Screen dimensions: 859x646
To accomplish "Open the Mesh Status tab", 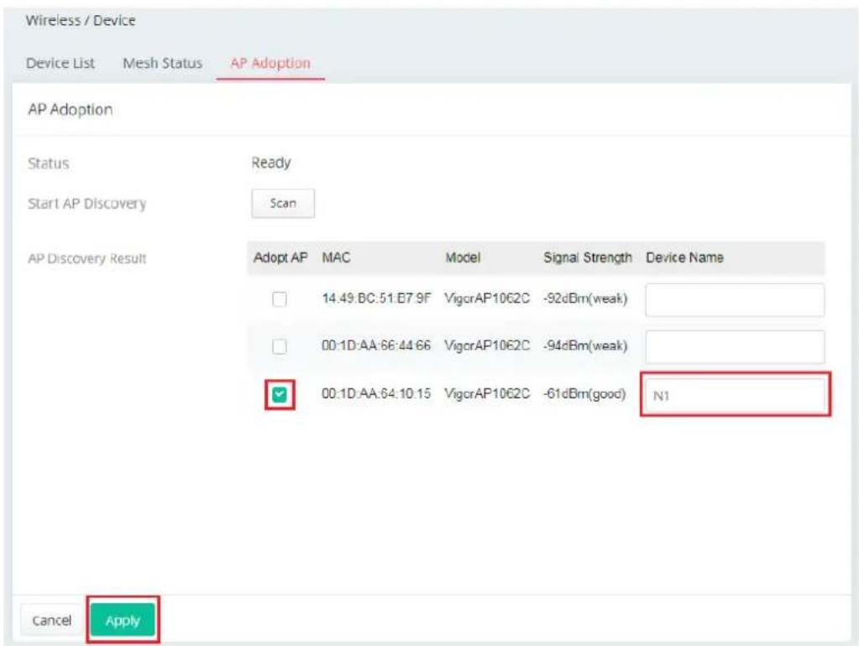I will coord(162,64).
